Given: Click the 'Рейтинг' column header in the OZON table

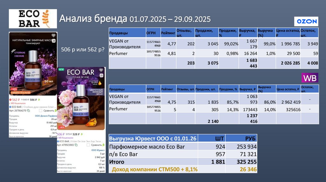Looking at the screenshot, I should coord(168,33).
